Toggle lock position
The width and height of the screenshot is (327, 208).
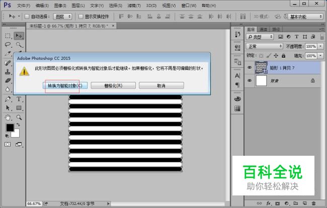pyautogui.click(x=276, y=56)
